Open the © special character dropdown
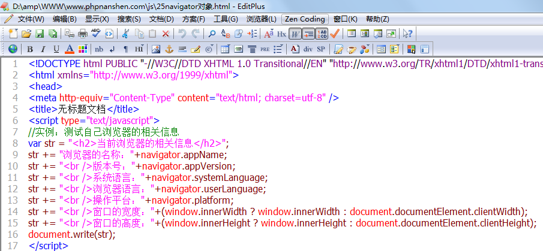The image size is (543, 251). 209,49
